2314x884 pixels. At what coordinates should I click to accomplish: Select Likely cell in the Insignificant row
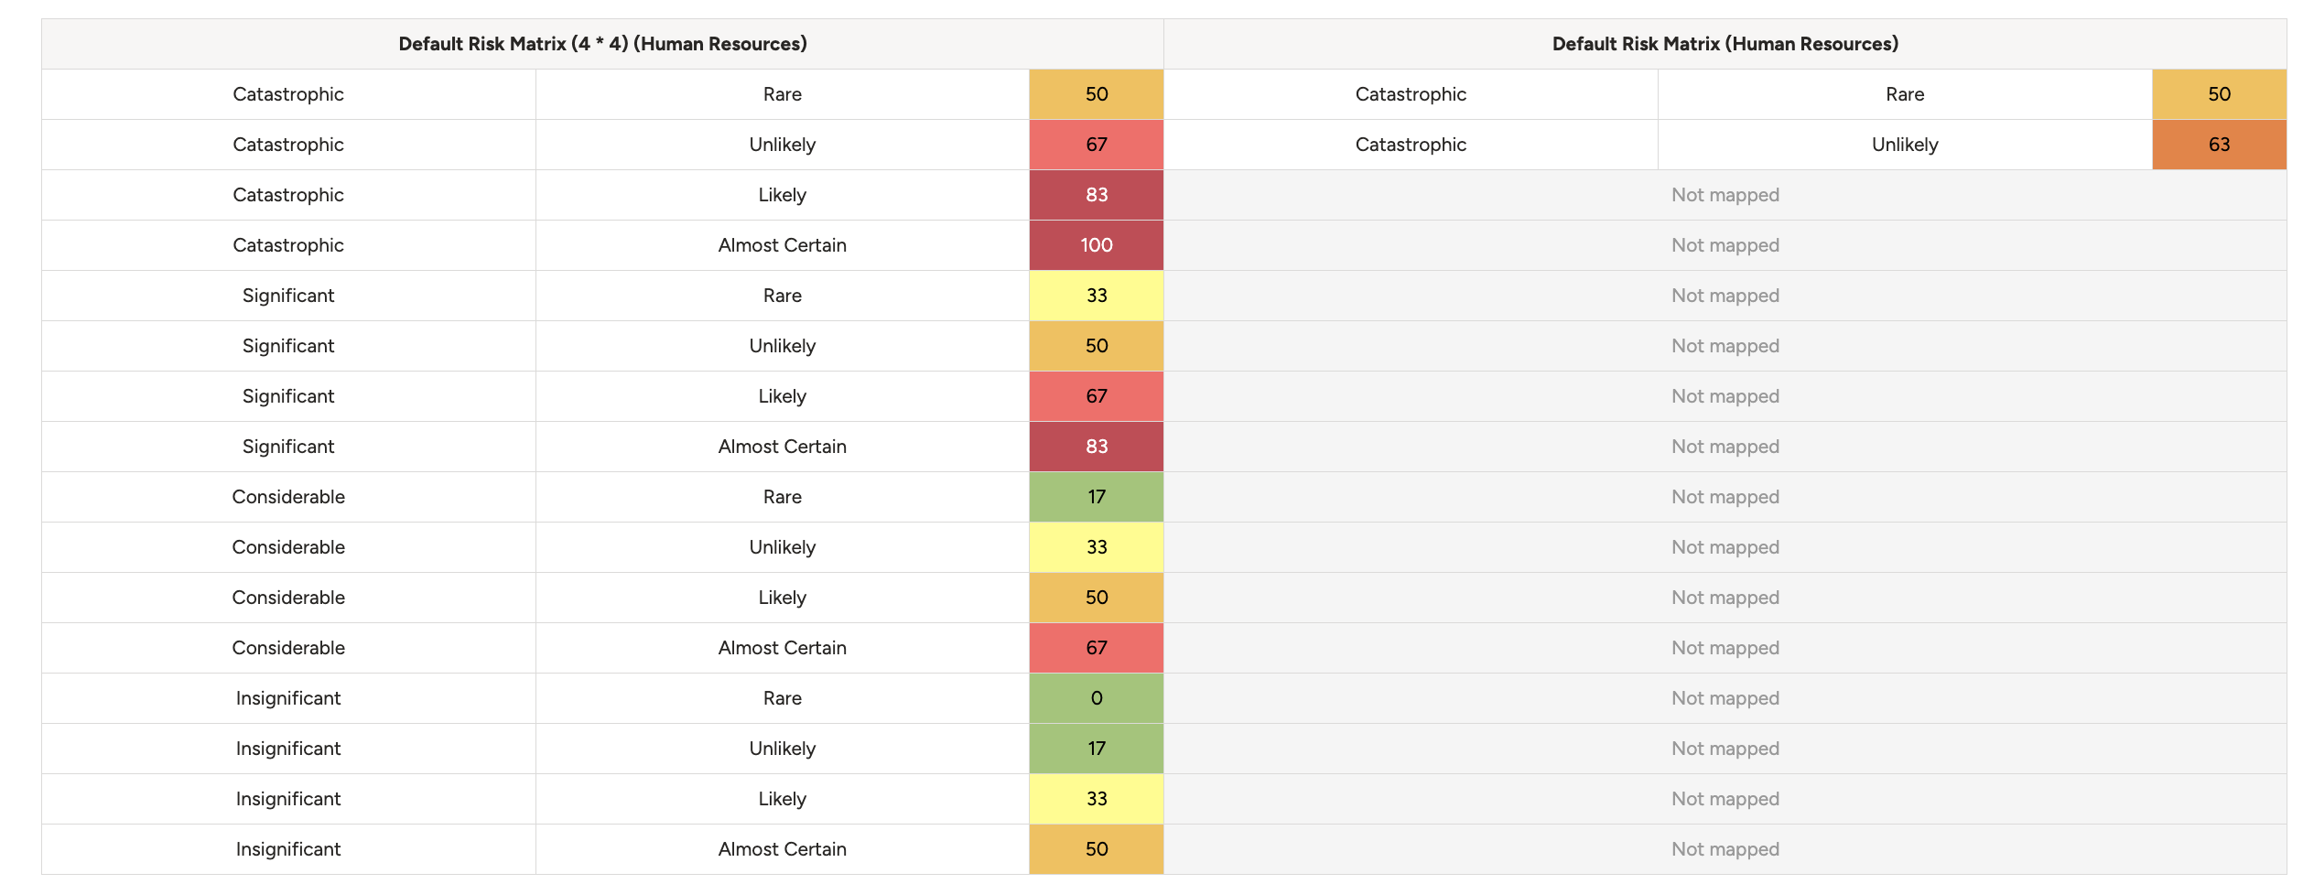(x=783, y=799)
